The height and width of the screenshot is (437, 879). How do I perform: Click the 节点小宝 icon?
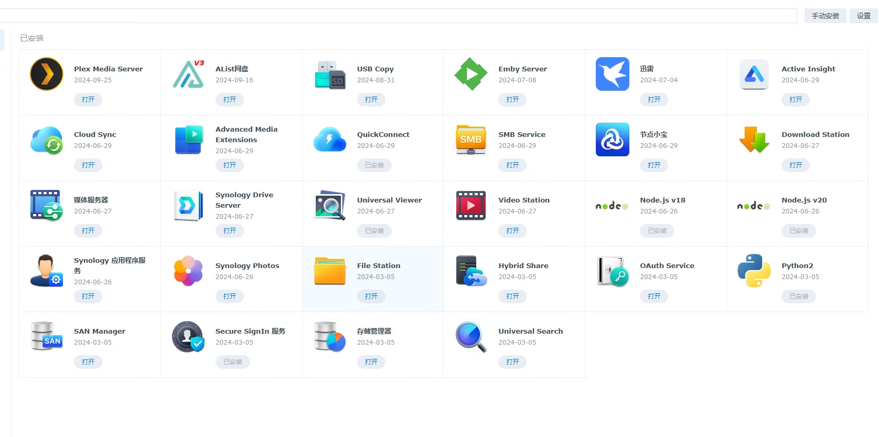pyautogui.click(x=613, y=140)
